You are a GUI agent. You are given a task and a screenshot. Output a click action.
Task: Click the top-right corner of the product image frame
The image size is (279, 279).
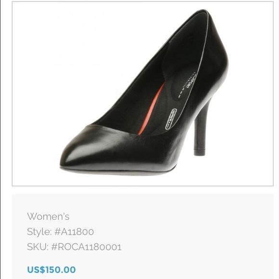click(273, 2)
